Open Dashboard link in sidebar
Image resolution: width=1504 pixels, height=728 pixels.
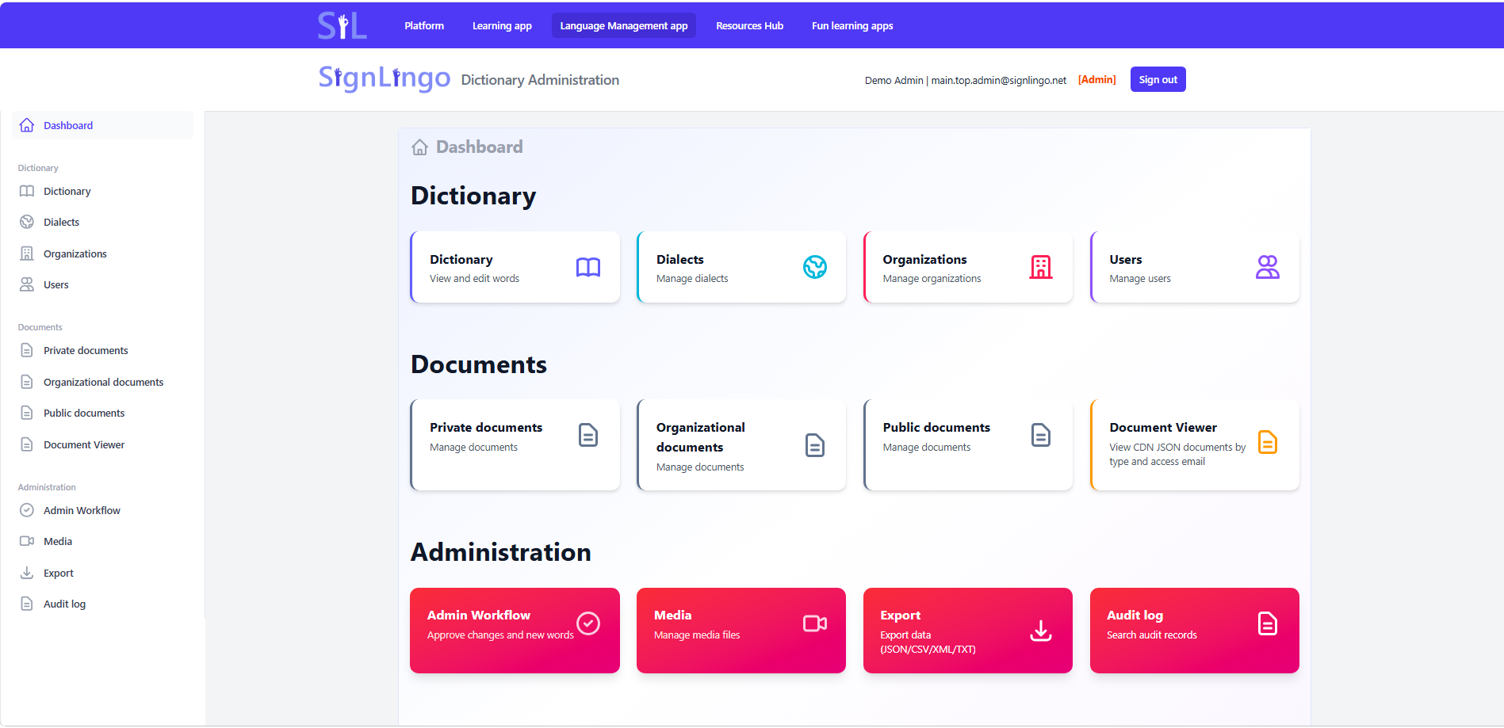tap(103, 125)
